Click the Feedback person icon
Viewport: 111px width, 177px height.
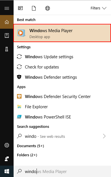pos(7,159)
